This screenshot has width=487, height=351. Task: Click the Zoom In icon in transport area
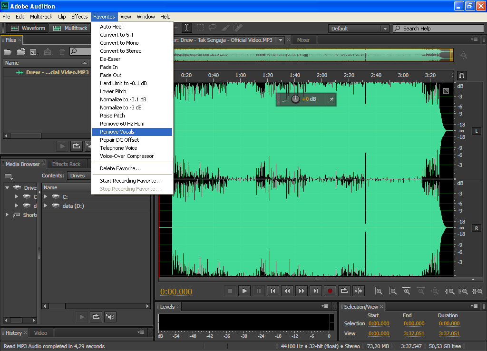(x=379, y=291)
